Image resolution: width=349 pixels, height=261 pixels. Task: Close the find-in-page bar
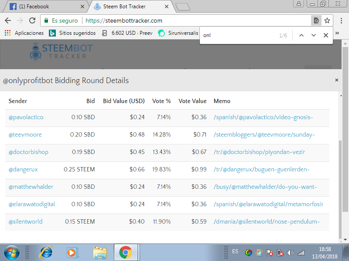(x=325, y=35)
